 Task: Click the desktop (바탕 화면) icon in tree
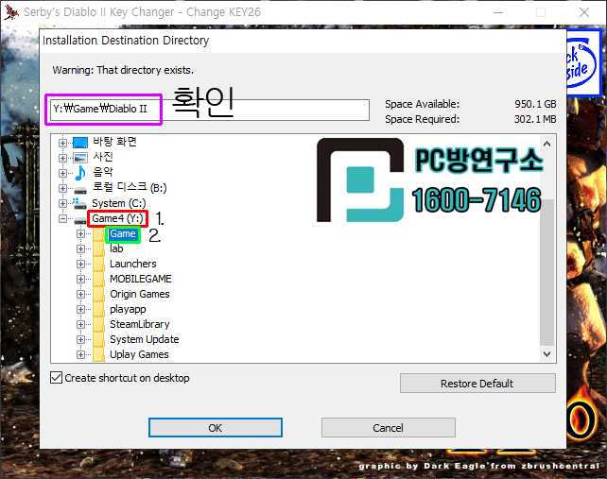pos(80,143)
